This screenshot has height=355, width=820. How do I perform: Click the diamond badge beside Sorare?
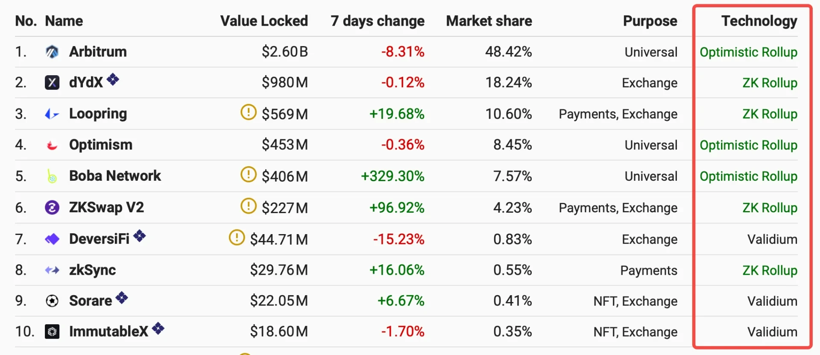pos(122,297)
